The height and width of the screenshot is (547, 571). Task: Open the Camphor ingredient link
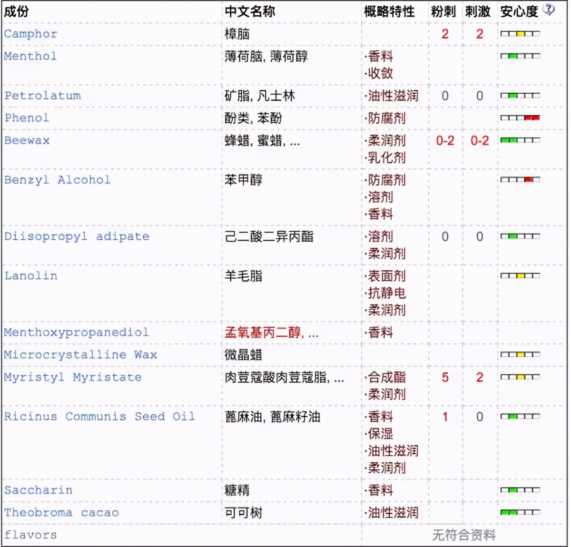tap(30, 34)
